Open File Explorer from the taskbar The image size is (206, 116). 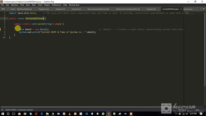(47, 114)
